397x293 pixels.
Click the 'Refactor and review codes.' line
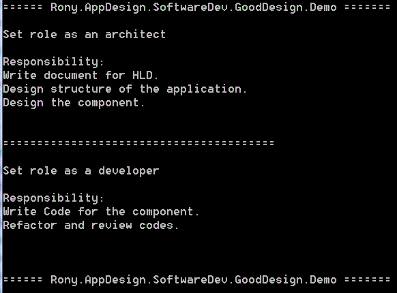point(91,225)
